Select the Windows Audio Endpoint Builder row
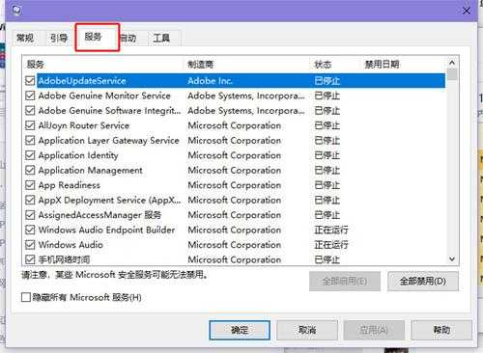 (235, 230)
